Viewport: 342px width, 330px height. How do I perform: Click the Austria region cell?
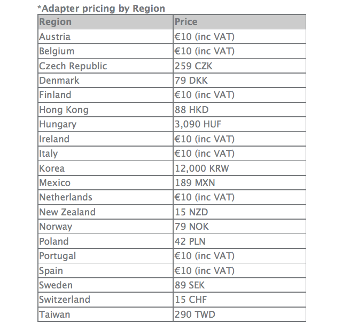pyautogui.click(x=55, y=37)
